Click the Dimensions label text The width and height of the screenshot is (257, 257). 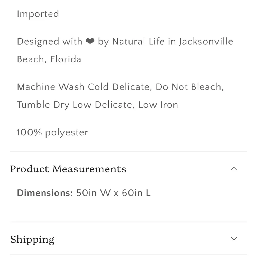pos(45,193)
